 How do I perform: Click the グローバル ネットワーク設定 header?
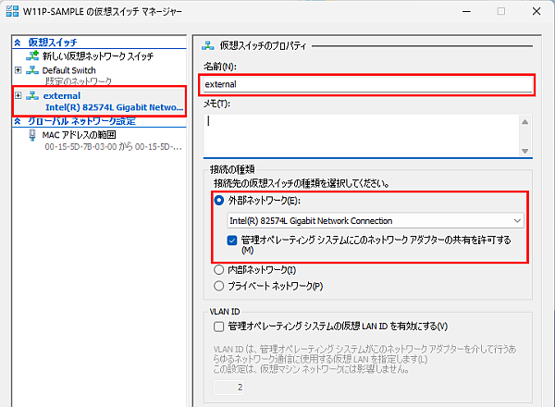pos(81,121)
